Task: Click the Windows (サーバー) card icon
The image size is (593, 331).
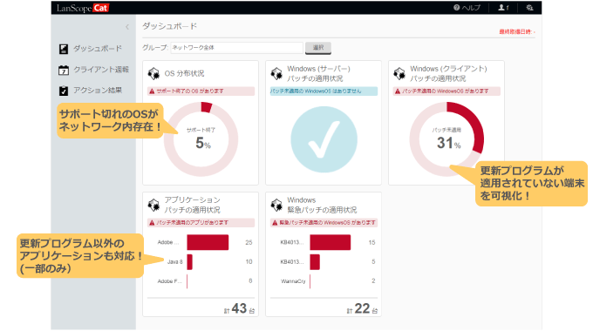Action: [276, 74]
